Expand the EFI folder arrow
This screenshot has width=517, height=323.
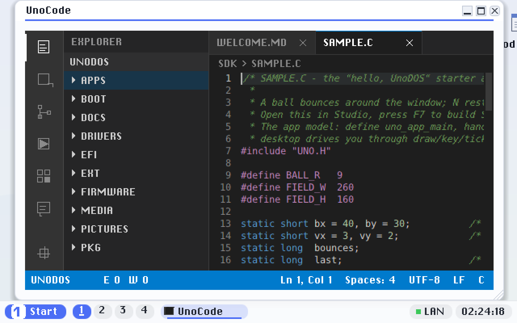pos(74,154)
